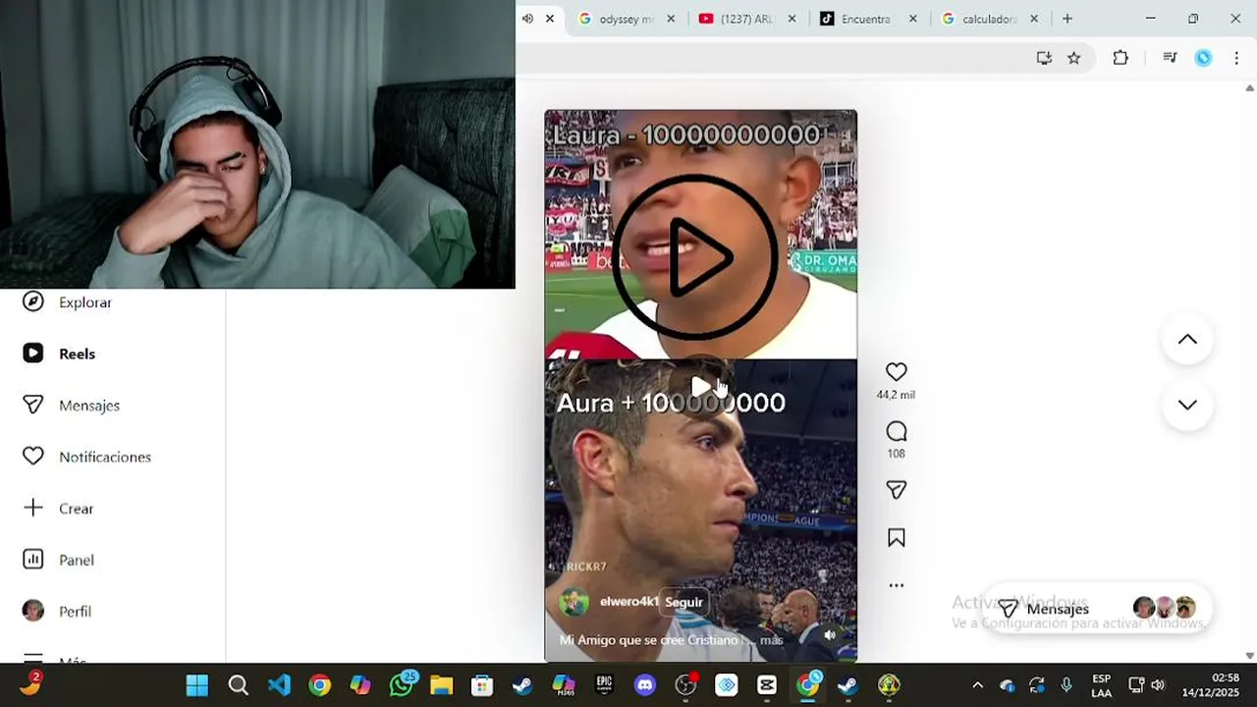Open elwero4k1 profile username
The width and height of the screenshot is (1257, 707).
(629, 602)
